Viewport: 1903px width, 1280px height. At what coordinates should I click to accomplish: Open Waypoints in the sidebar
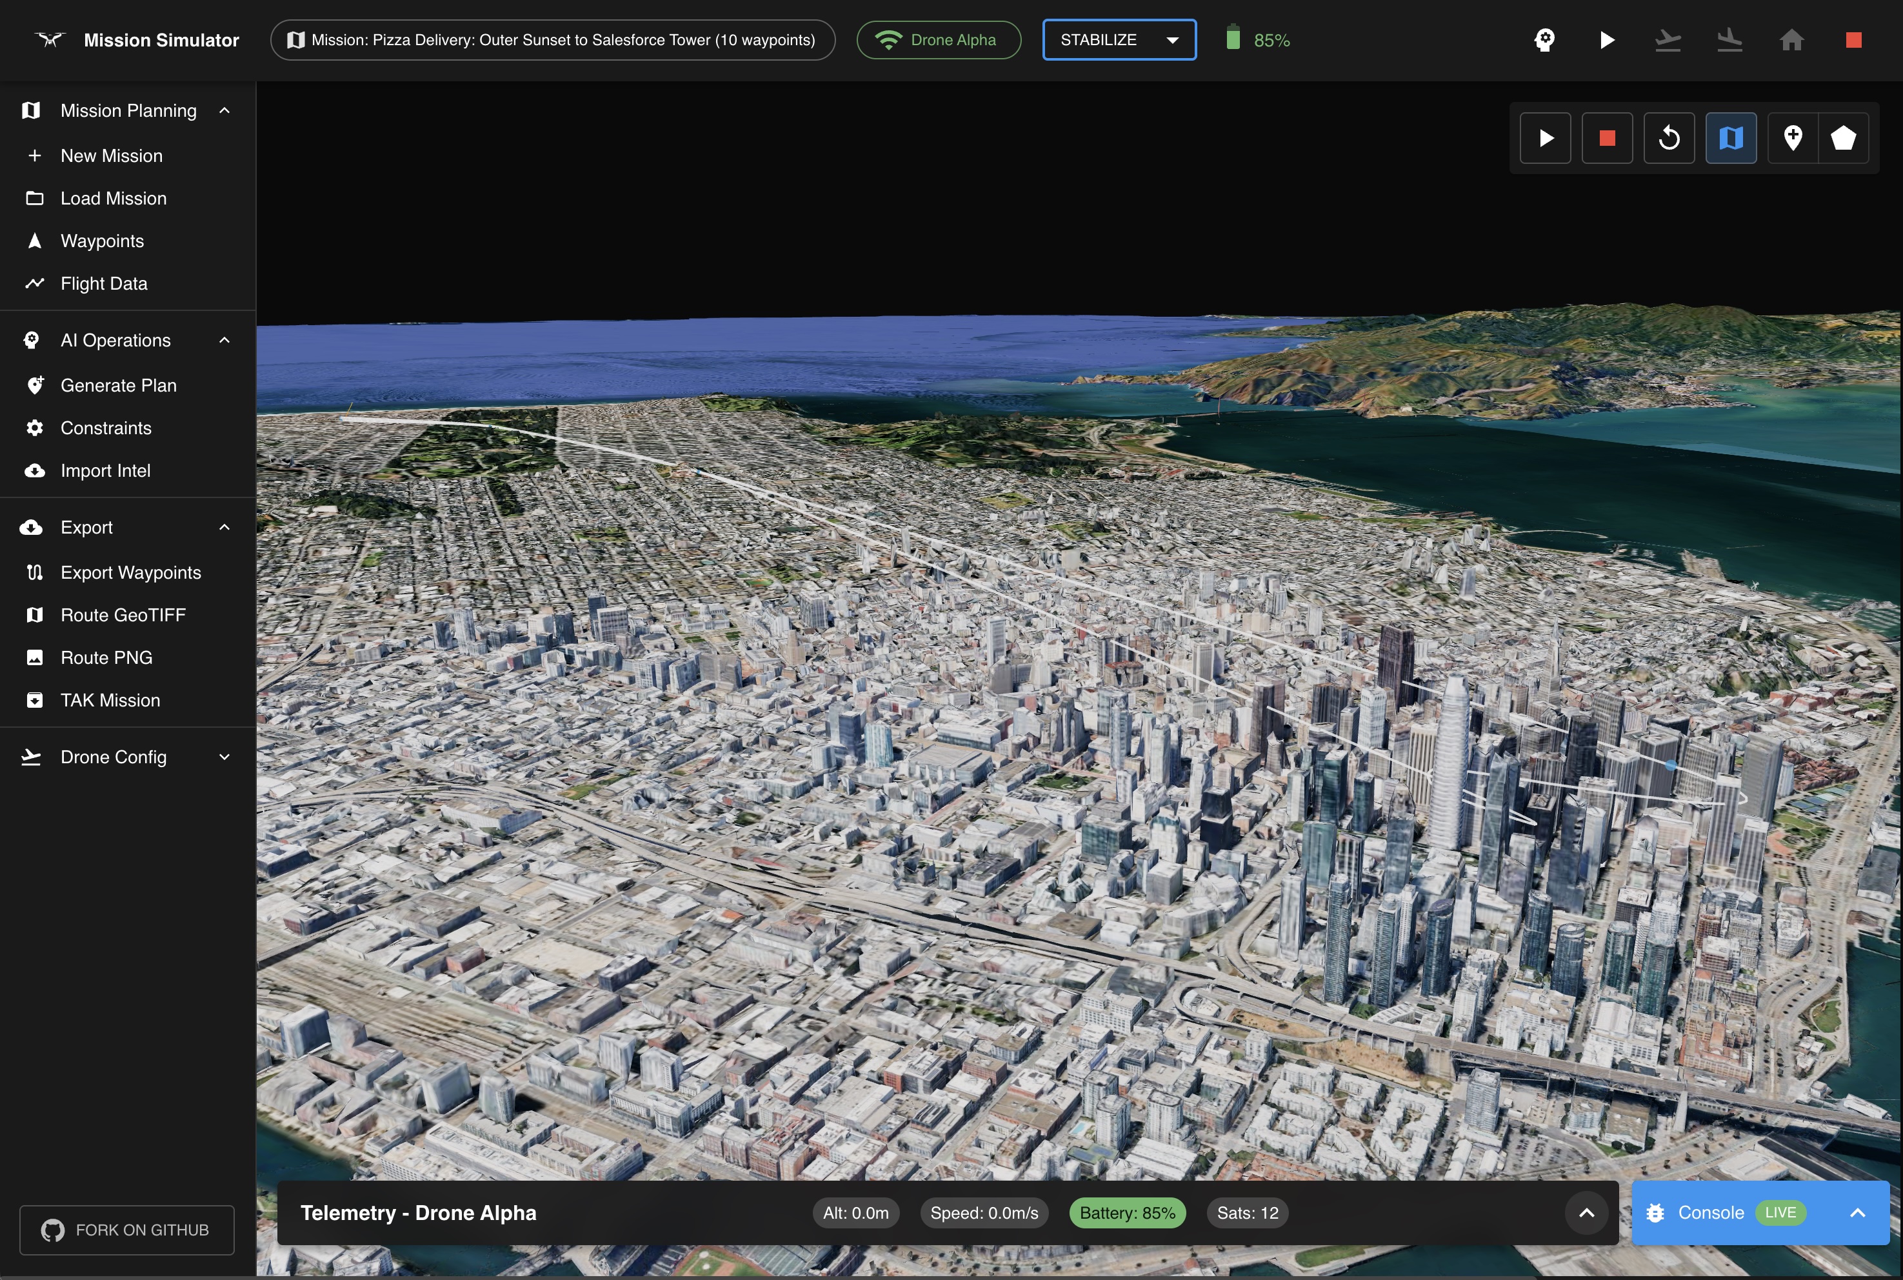coord(102,241)
